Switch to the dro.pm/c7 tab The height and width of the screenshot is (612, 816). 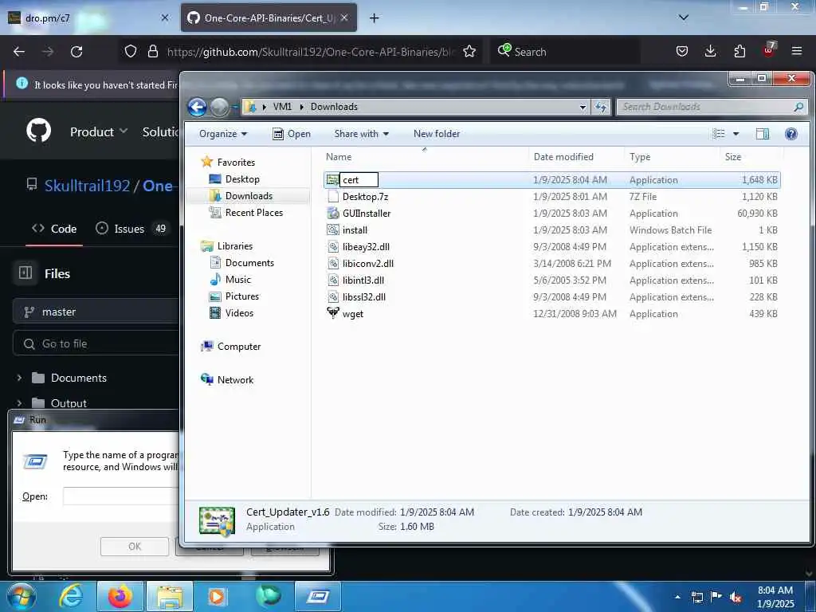coord(88,18)
